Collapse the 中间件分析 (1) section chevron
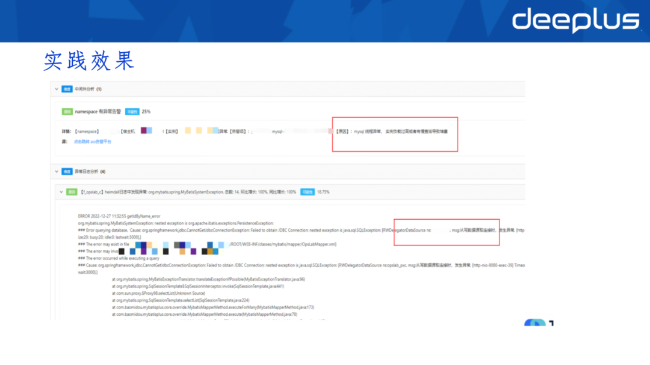The image size is (650, 365). [x=57, y=89]
